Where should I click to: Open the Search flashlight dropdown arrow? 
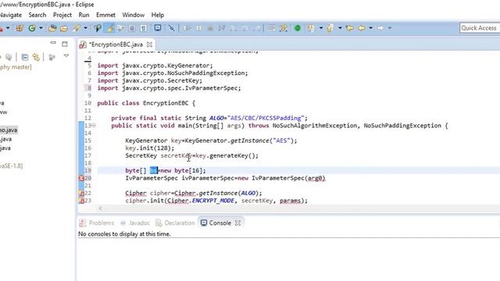click(x=85, y=28)
